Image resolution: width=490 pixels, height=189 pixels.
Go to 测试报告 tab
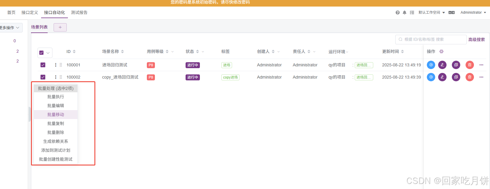(79, 13)
